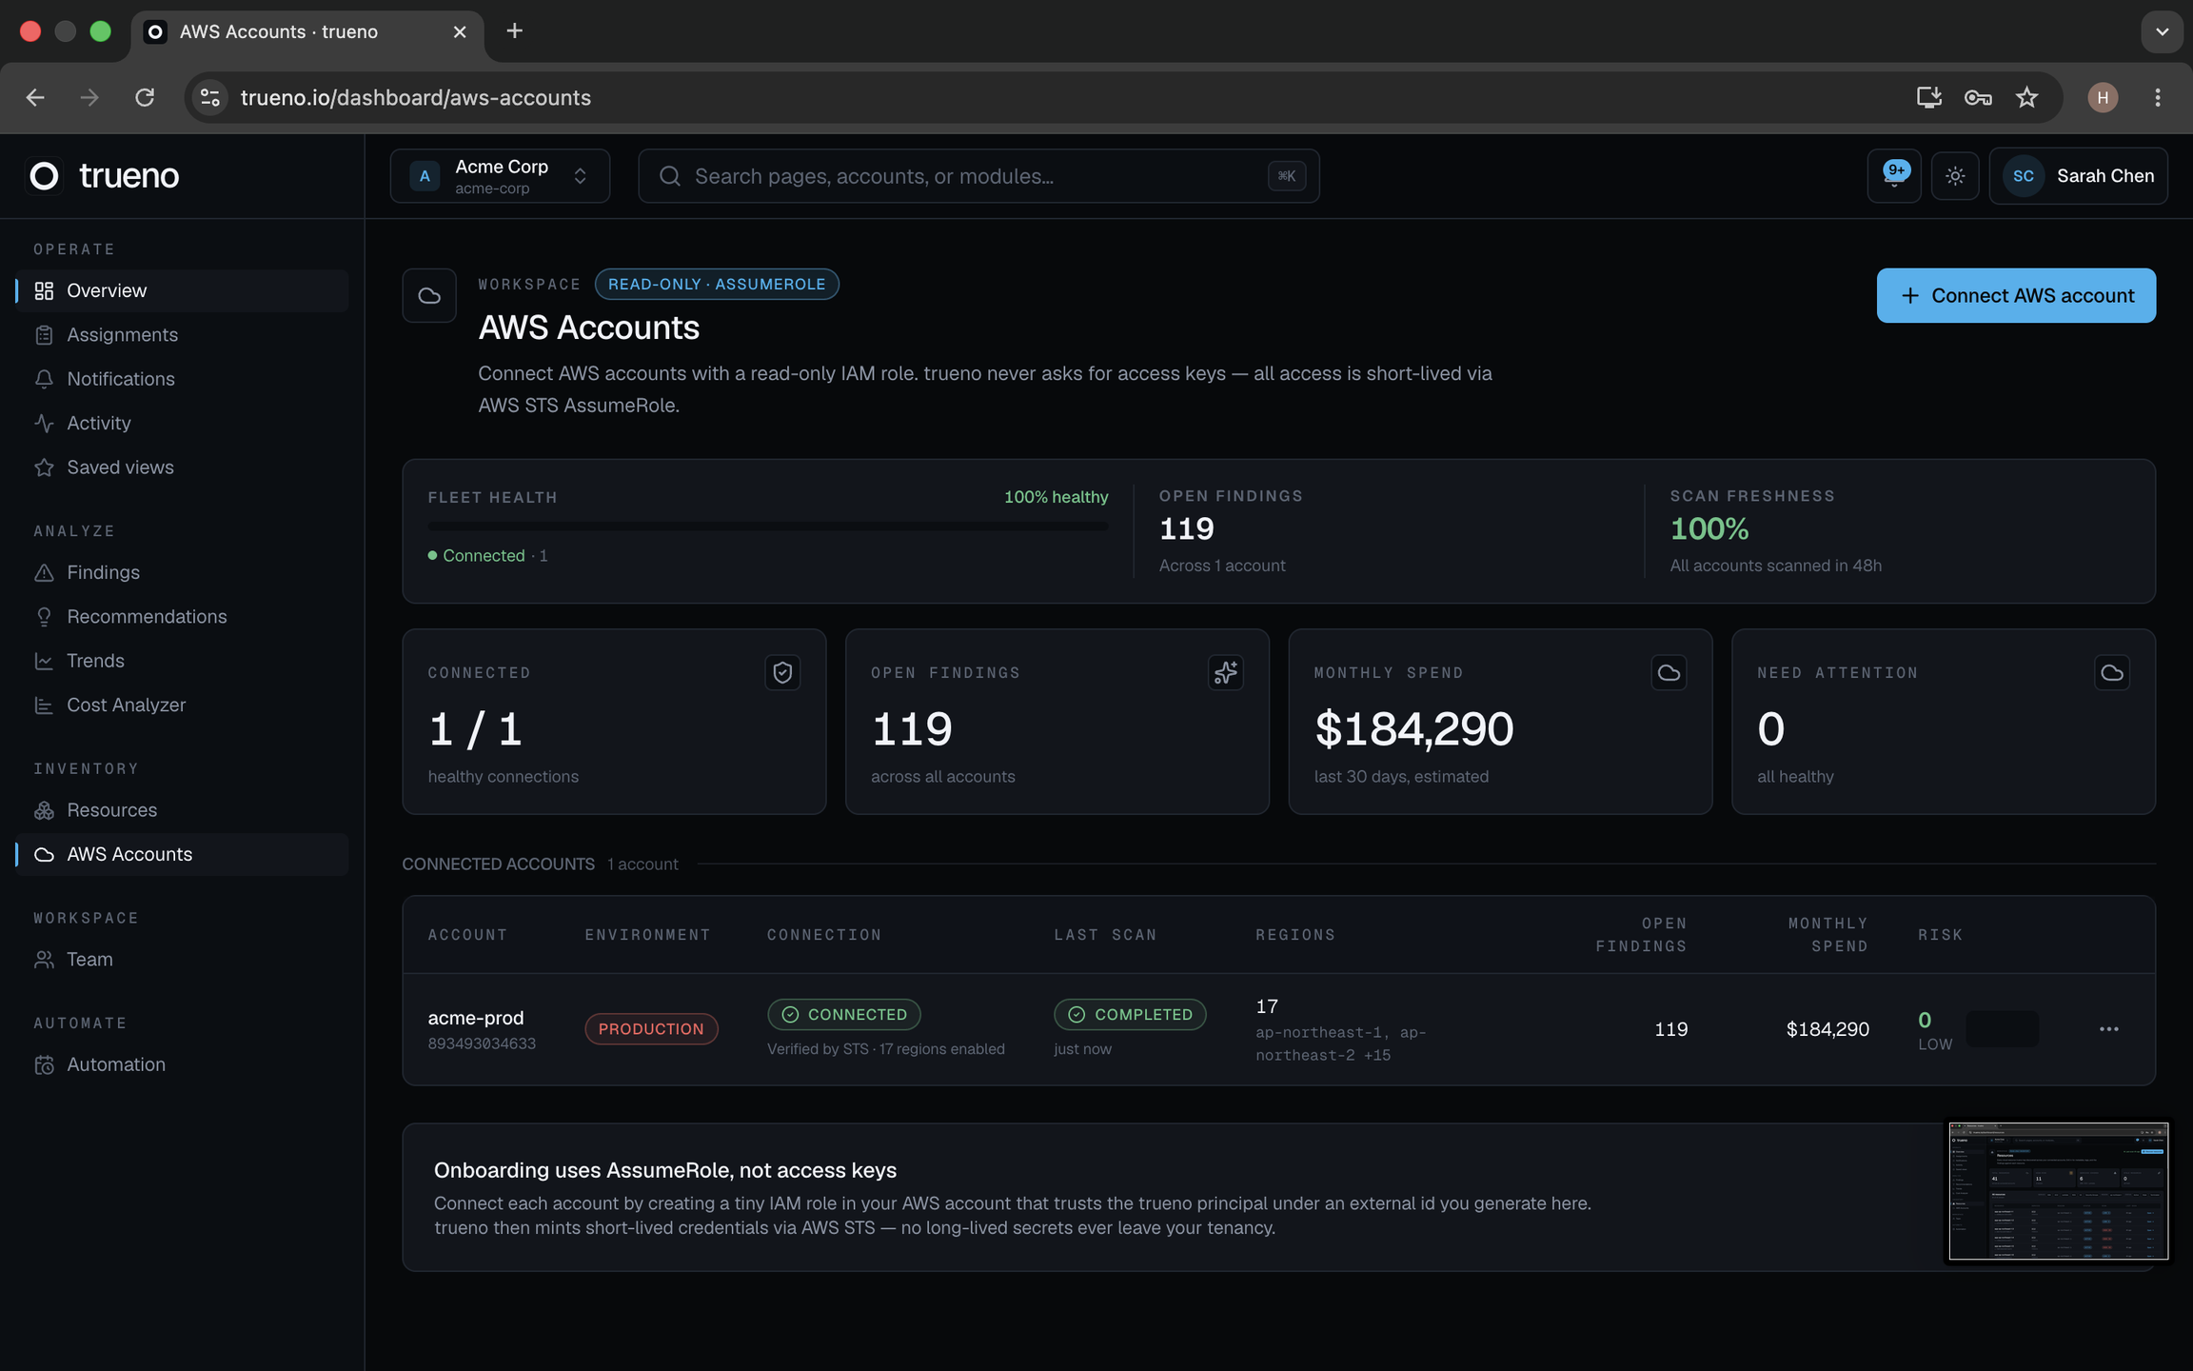Open Activity in the sidebar

182,424
